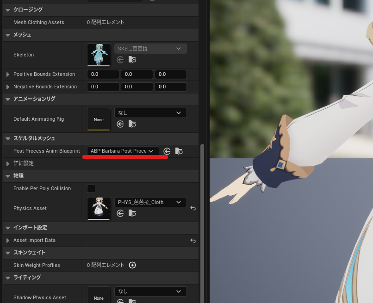Click Positive Bounds Extension second value field
This screenshot has height=303, width=373.
pos(137,74)
